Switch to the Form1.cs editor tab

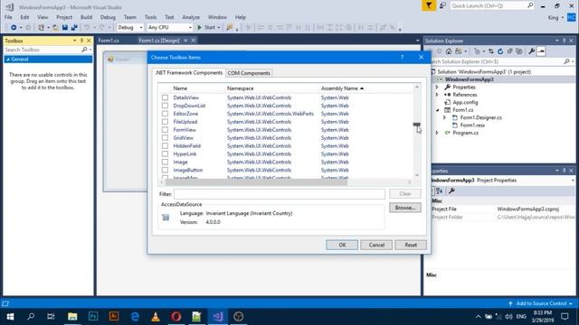point(109,41)
